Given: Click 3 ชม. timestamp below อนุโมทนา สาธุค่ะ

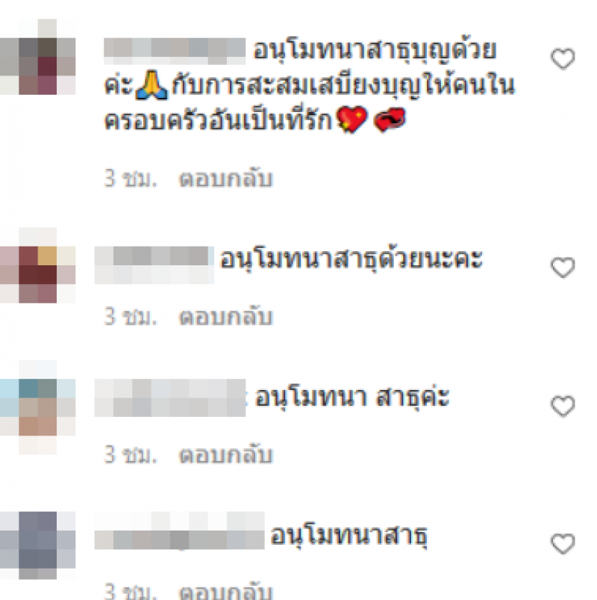Looking at the screenshot, I should pyautogui.click(x=131, y=455).
